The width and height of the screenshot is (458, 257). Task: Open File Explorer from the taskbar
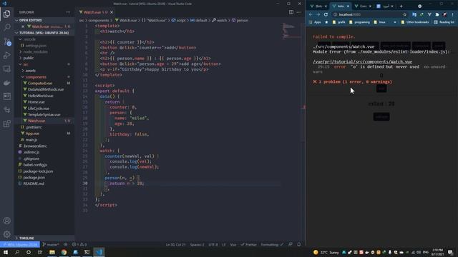pyautogui.click(x=52, y=252)
